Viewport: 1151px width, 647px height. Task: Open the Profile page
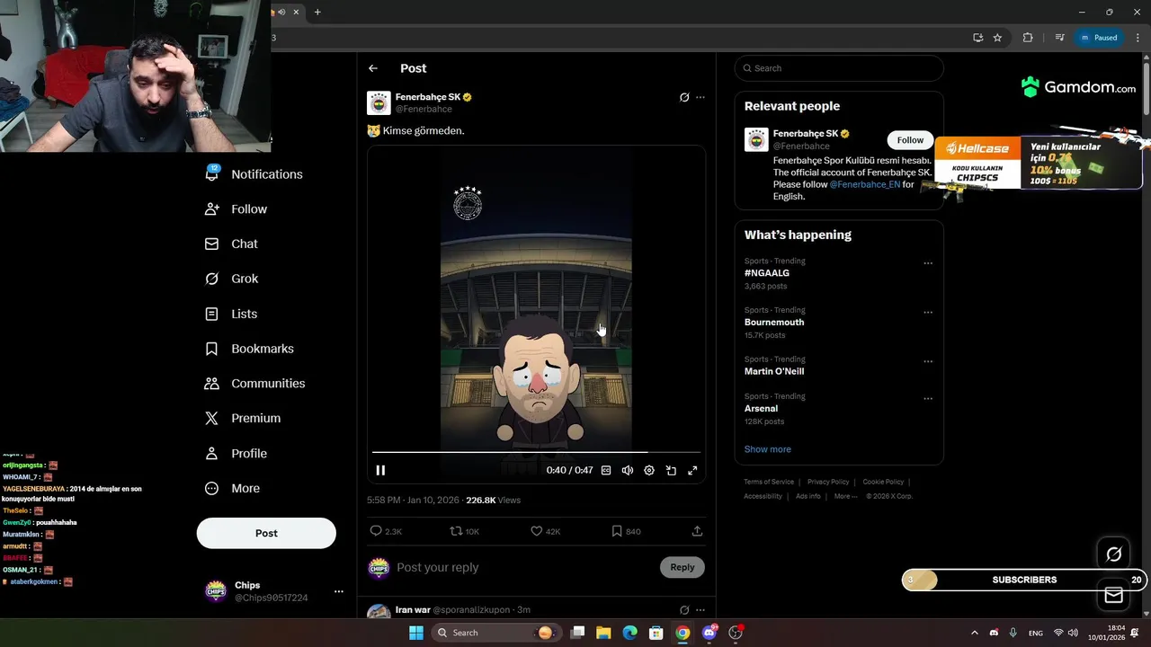click(236, 454)
